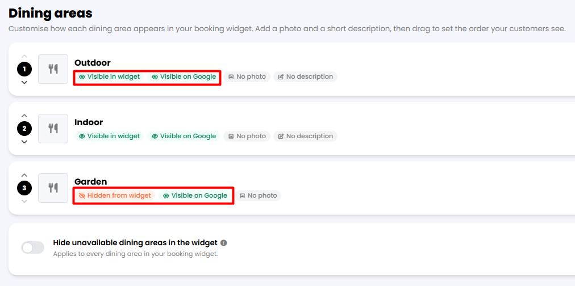Click the number 1 order badge for Outdoor
Image resolution: width=575 pixels, height=286 pixels.
(x=24, y=69)
